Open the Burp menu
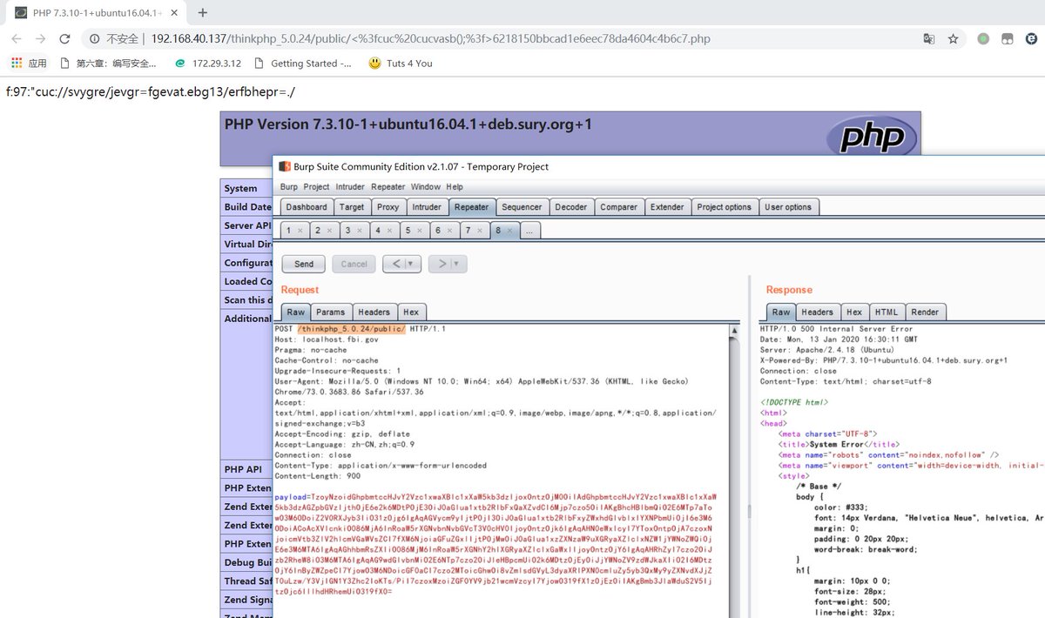The height and width of the screenshot is (618, 1045). (x=289, y=186)
